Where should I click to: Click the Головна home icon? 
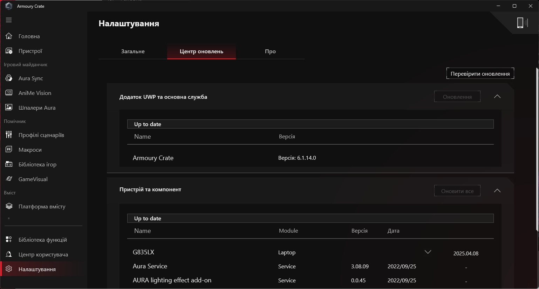pos(9,36)
